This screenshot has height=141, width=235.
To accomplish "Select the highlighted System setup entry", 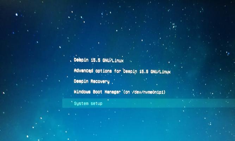I will click(x=149, y=103).
